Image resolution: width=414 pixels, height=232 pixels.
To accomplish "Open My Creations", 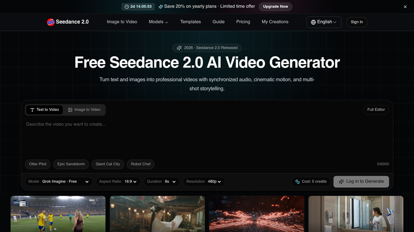I will [275, 22].
